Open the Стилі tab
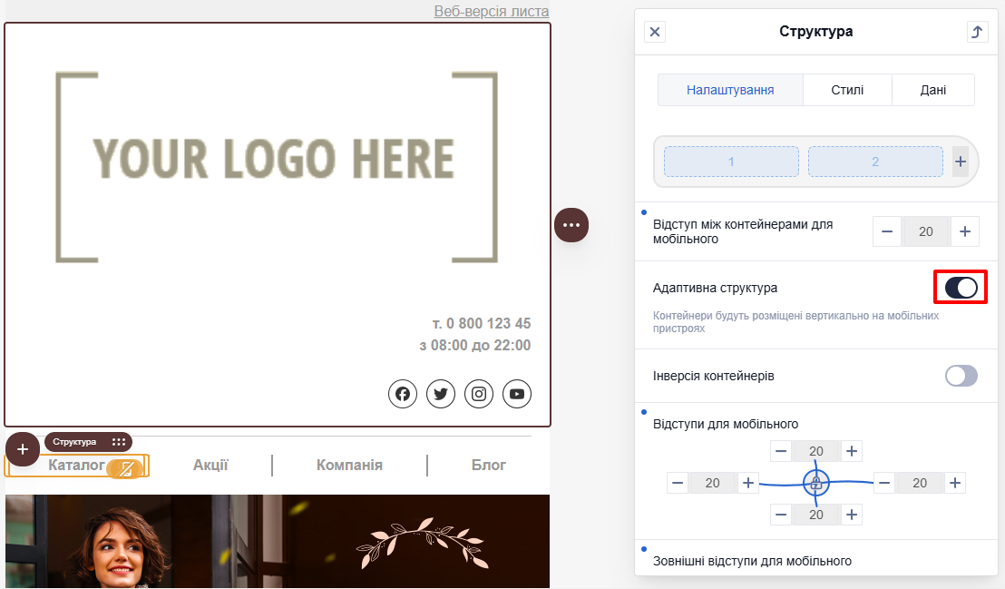 click(x=847, y=90)
